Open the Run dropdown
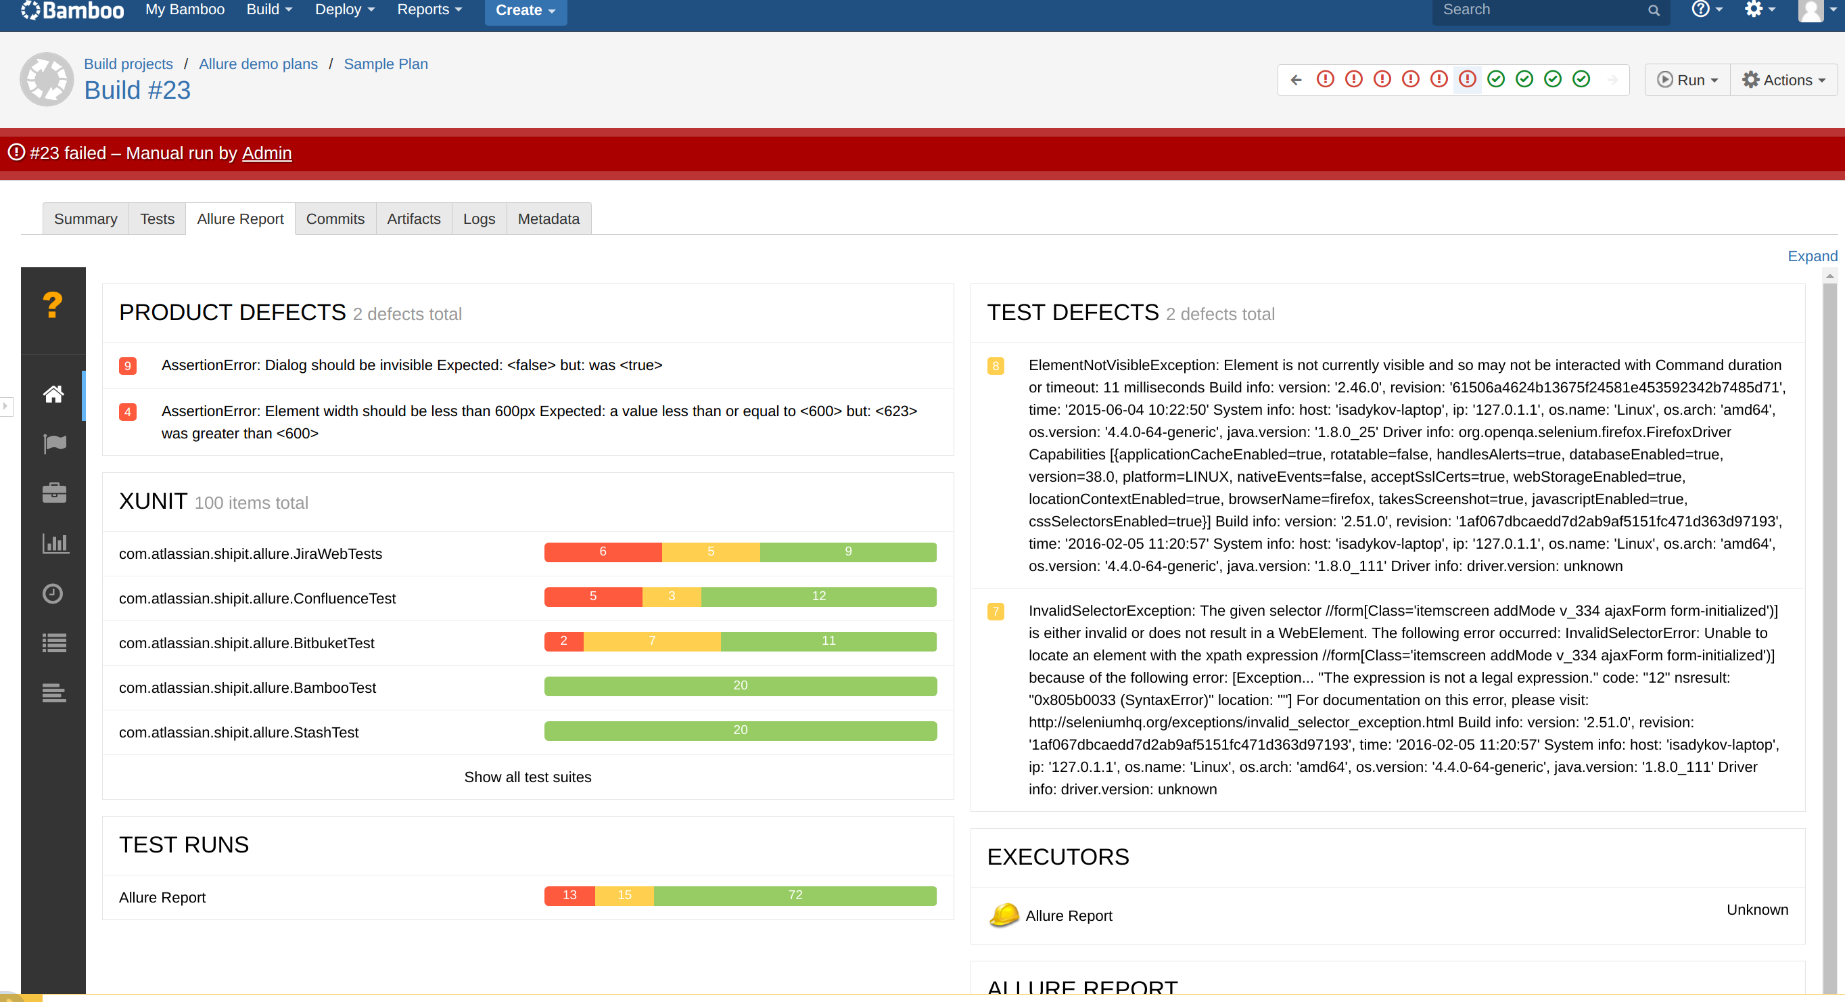This screenshot has height=1002, width=1845. [1688, 80]
